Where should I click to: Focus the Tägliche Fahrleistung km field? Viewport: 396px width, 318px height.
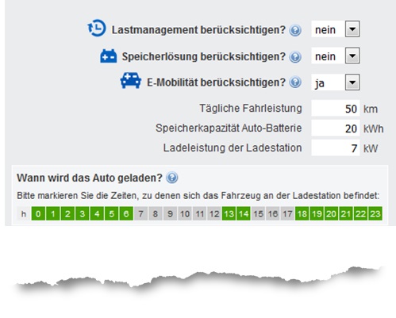(336, 108)
